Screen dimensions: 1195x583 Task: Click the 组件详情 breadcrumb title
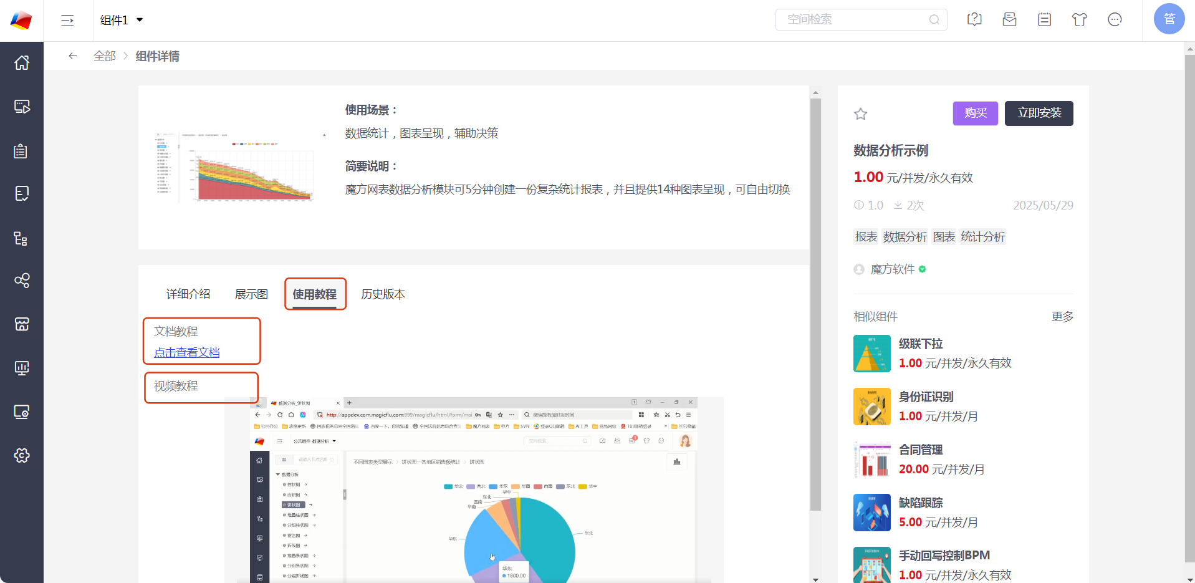pos(158,56)
